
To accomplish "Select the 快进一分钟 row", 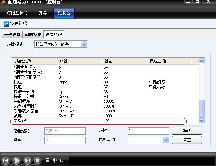I will [x=105, y=92].
